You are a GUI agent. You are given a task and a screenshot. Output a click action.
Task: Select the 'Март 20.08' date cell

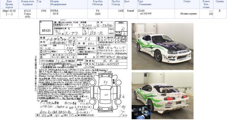click(9, 11)
